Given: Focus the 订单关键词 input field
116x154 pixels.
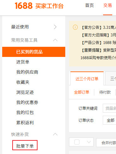Looking at the screenshot, I should click(x=109, y=108).
